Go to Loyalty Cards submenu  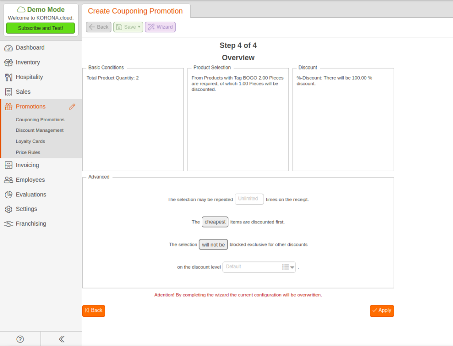[x=31, y=141]
